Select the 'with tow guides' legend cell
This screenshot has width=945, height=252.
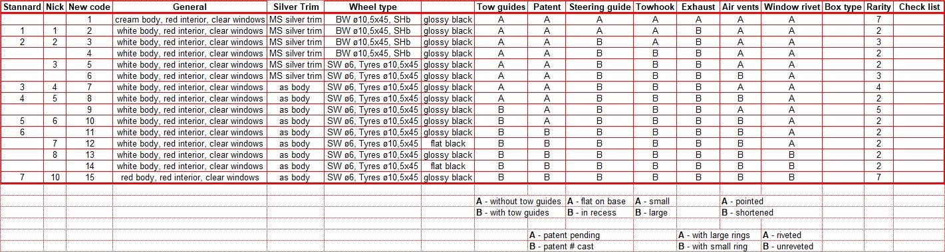[x=513, y=212]
